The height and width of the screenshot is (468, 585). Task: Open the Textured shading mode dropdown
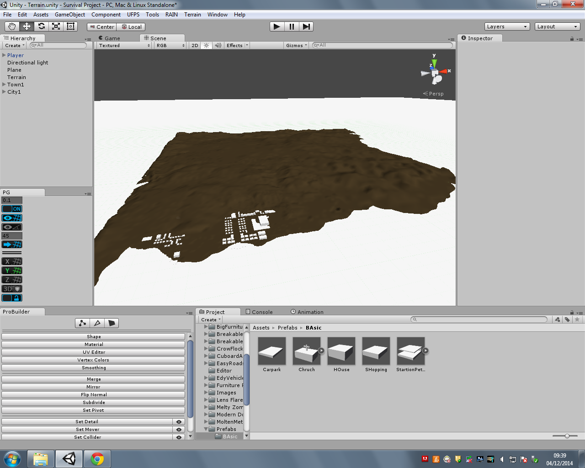[x=124, y=45]
